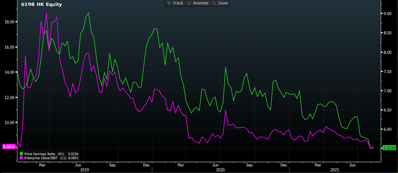Click the green Price Earnings Ratio legend swatch
Screen dimensions: 398x173
point(21,154)
